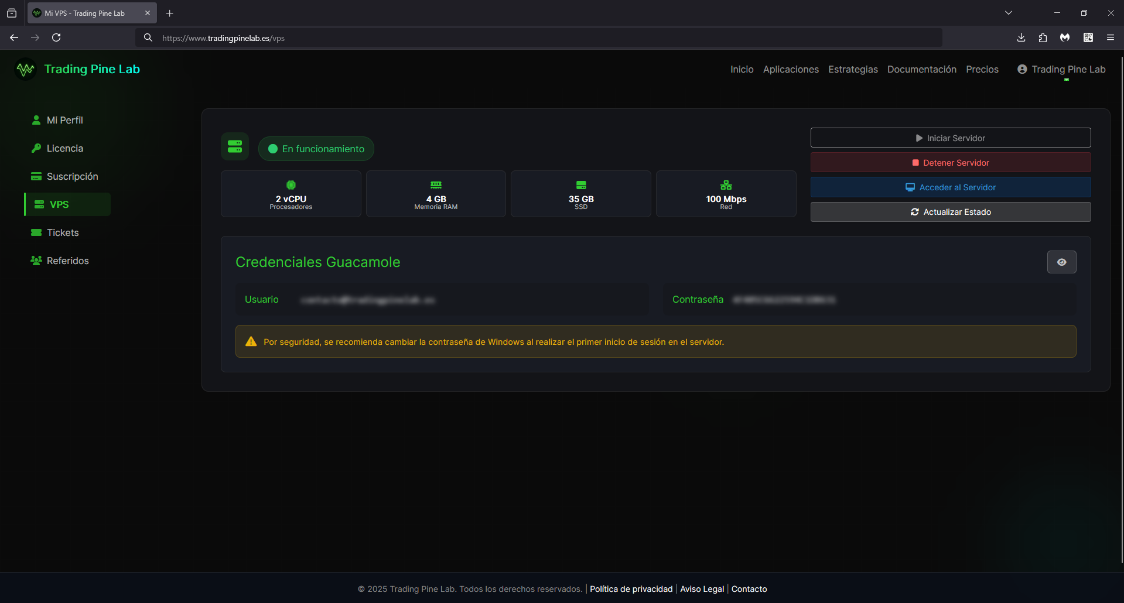Open the Licencia sidebar section

click(x=64, y=148)
